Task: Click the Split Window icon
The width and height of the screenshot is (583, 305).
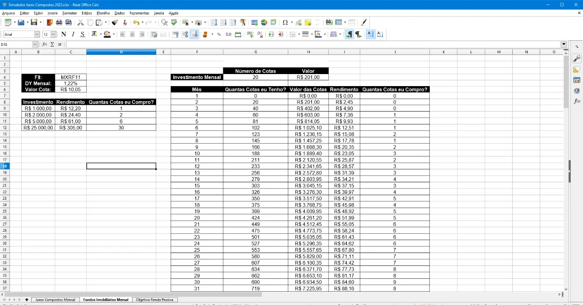Action: click(352, 22)
